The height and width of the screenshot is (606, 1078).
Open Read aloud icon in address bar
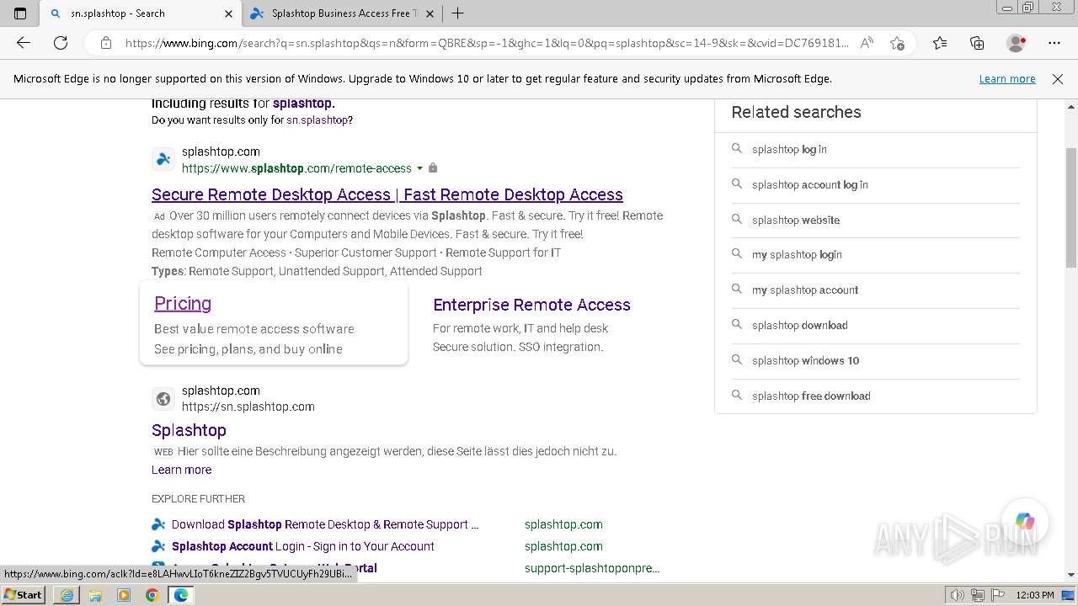tap(867, 43)
